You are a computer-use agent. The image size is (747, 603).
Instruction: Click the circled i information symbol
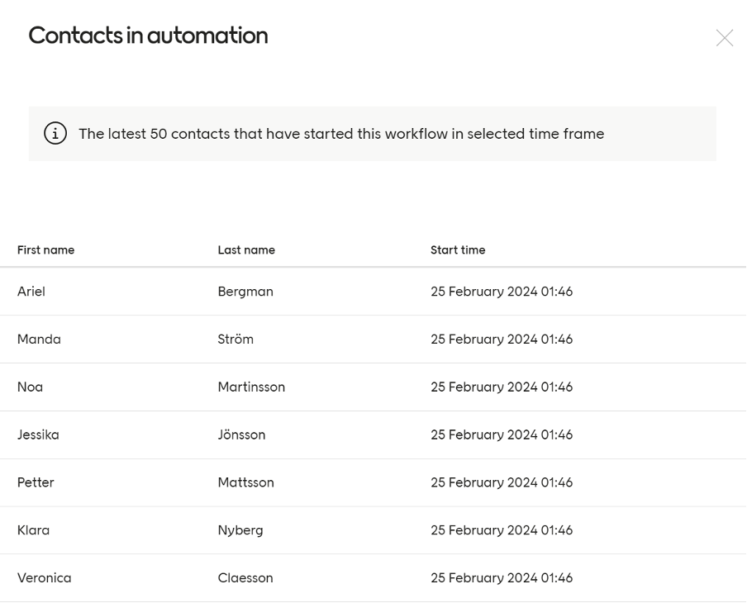[x=55, y=133]
